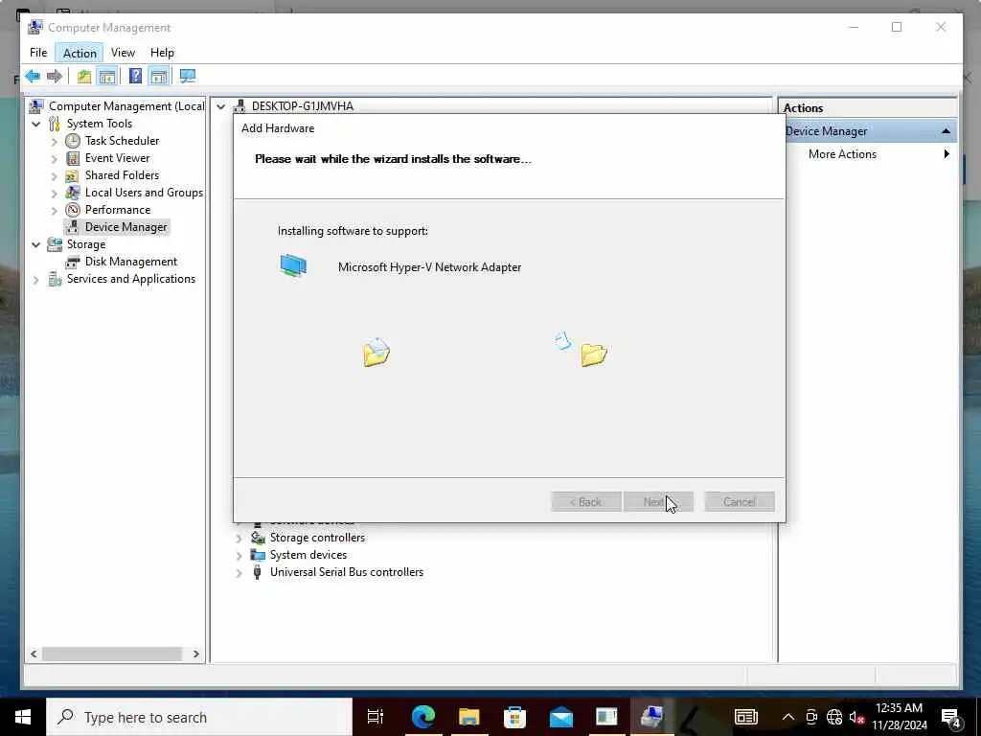This screenshot has height=736, width=981.
Task: Click the Disk Management drive icon
Action: coord(73,262)
